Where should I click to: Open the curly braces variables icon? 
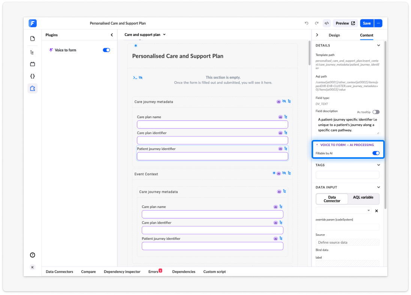pyautogui.click(x=33, y=76)
